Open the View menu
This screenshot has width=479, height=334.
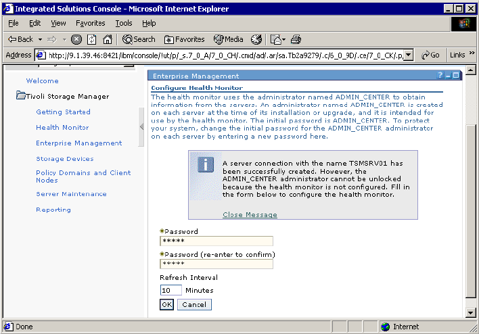pos(58,23)
